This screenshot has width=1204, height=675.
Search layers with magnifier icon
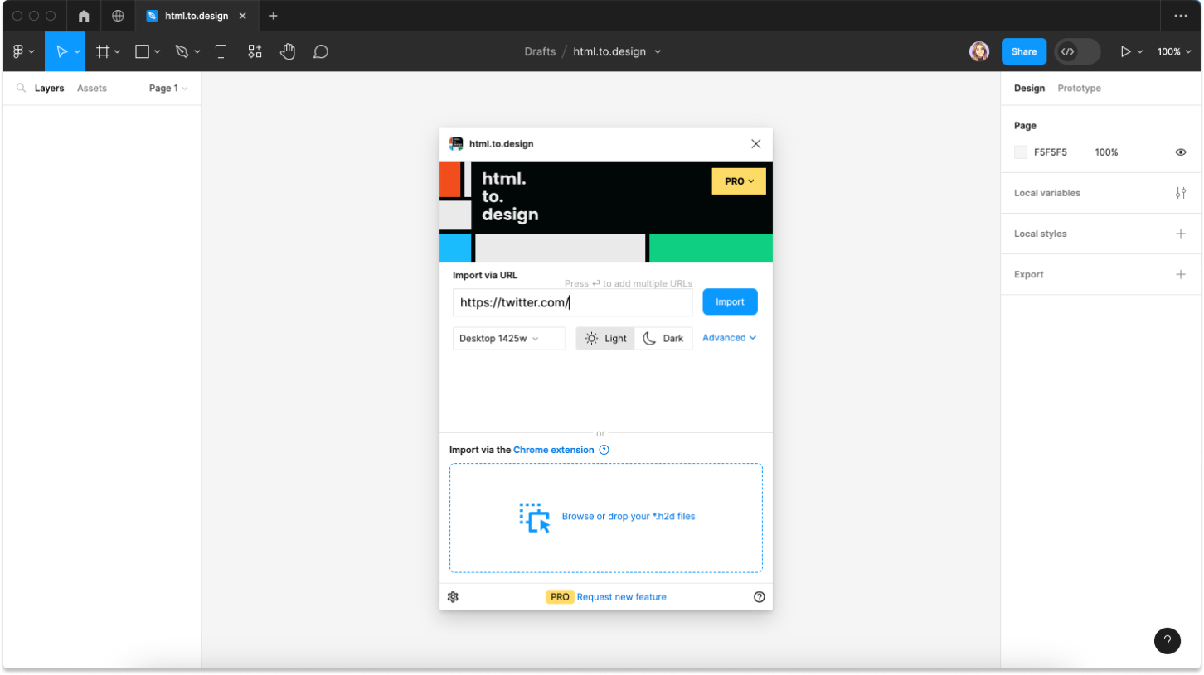click(22, 88)
